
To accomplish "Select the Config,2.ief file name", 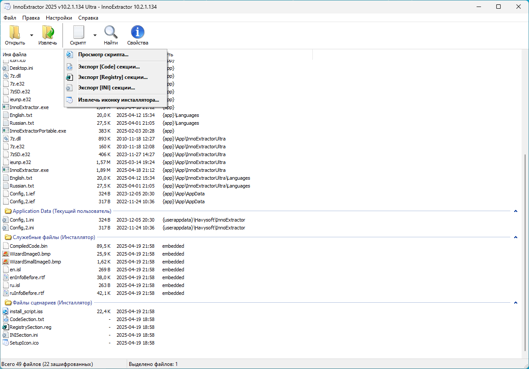I will 22,202.
